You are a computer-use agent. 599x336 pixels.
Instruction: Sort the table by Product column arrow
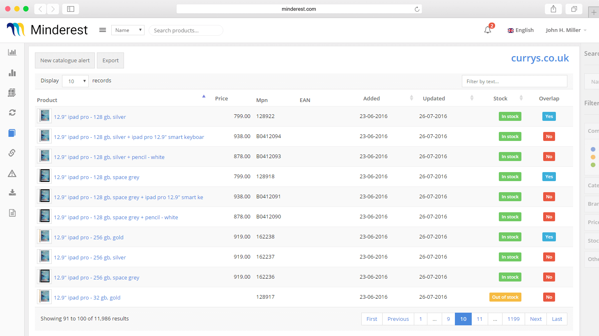click(x=204, y=97)
